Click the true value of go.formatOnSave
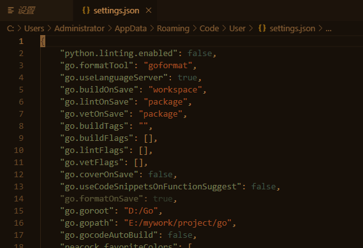This screenshot has height=248, width=363. [163, 199]
